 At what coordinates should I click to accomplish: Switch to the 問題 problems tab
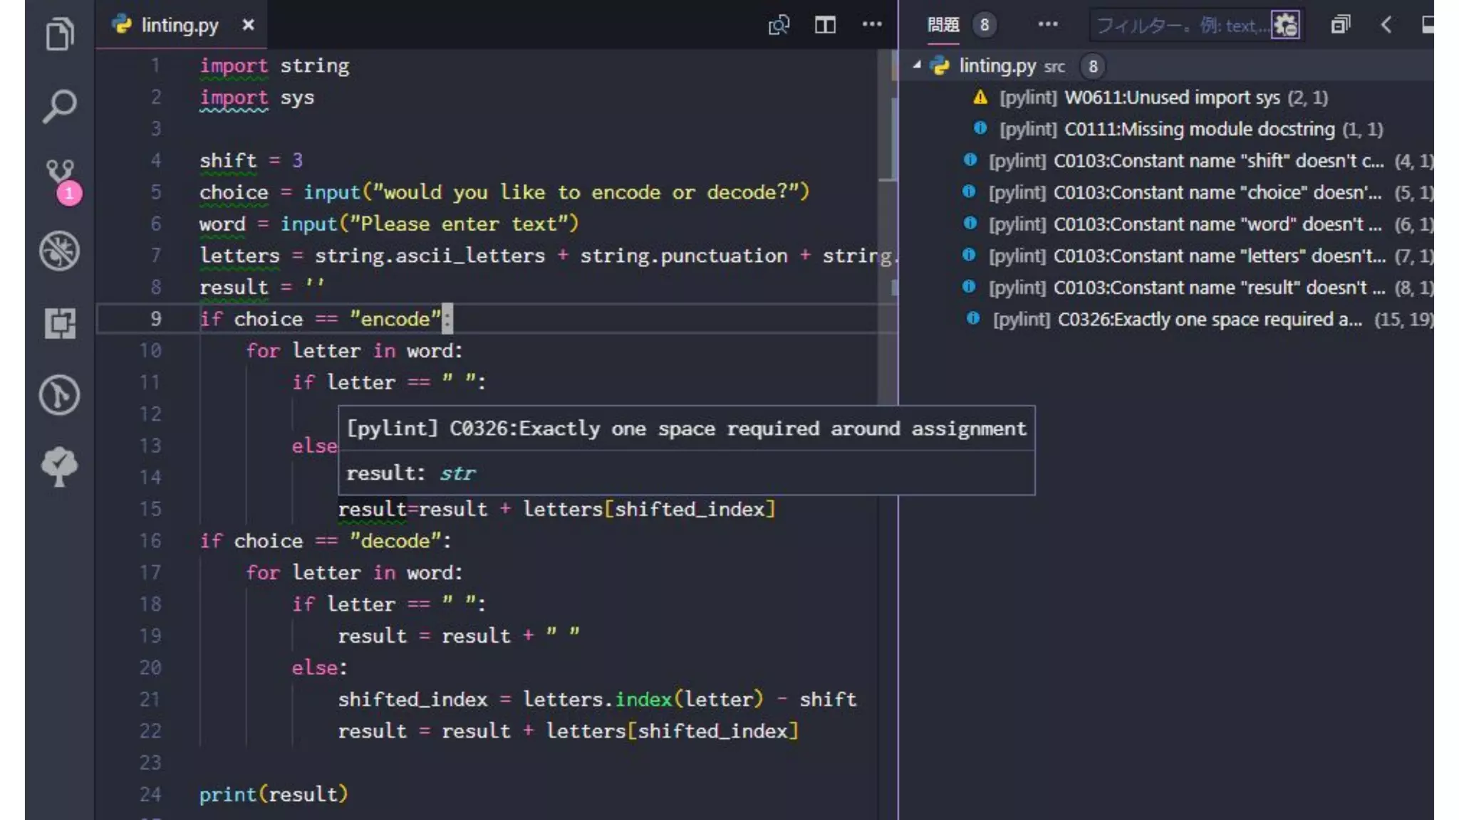point(943,26)
